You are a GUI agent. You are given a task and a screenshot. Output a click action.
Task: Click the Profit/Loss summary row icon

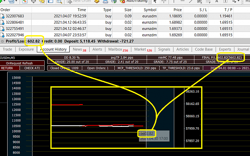click(x=2, y=41)
